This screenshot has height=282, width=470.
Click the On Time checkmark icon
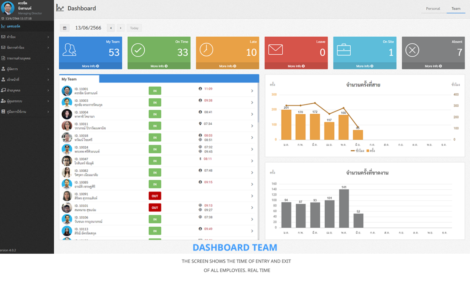pos(138,50)
